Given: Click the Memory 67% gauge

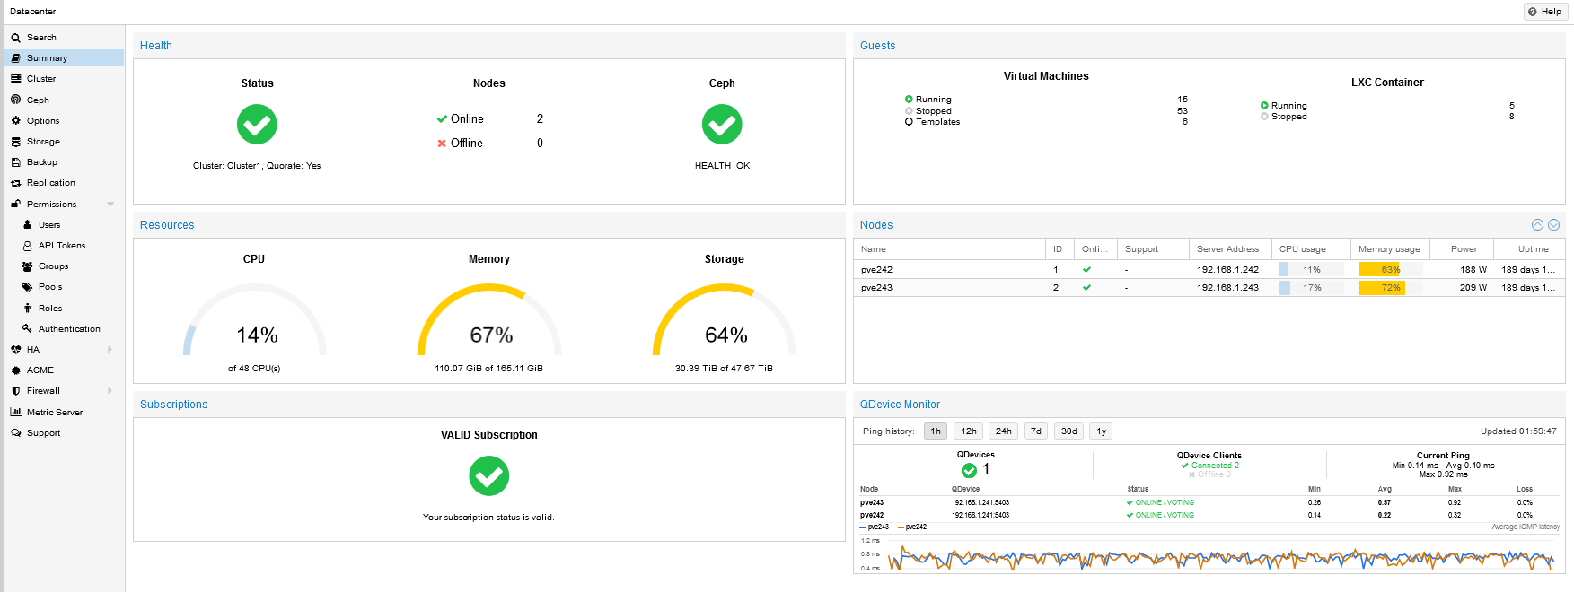Looking at the screenshot, I should 489,321.
